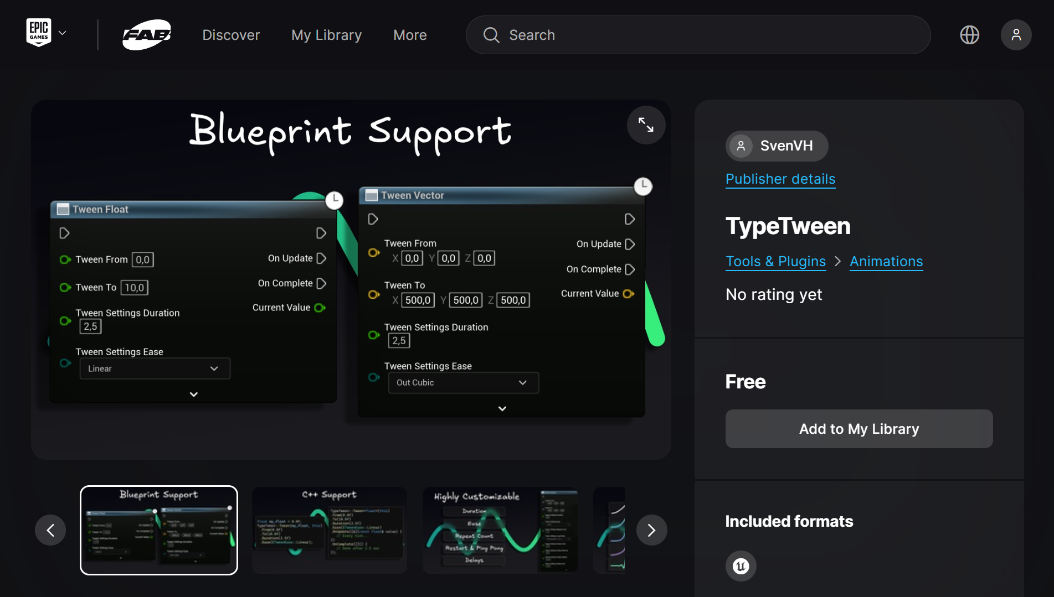
Task: Click the 'No rating yet' text
Action: pos(774,294)
